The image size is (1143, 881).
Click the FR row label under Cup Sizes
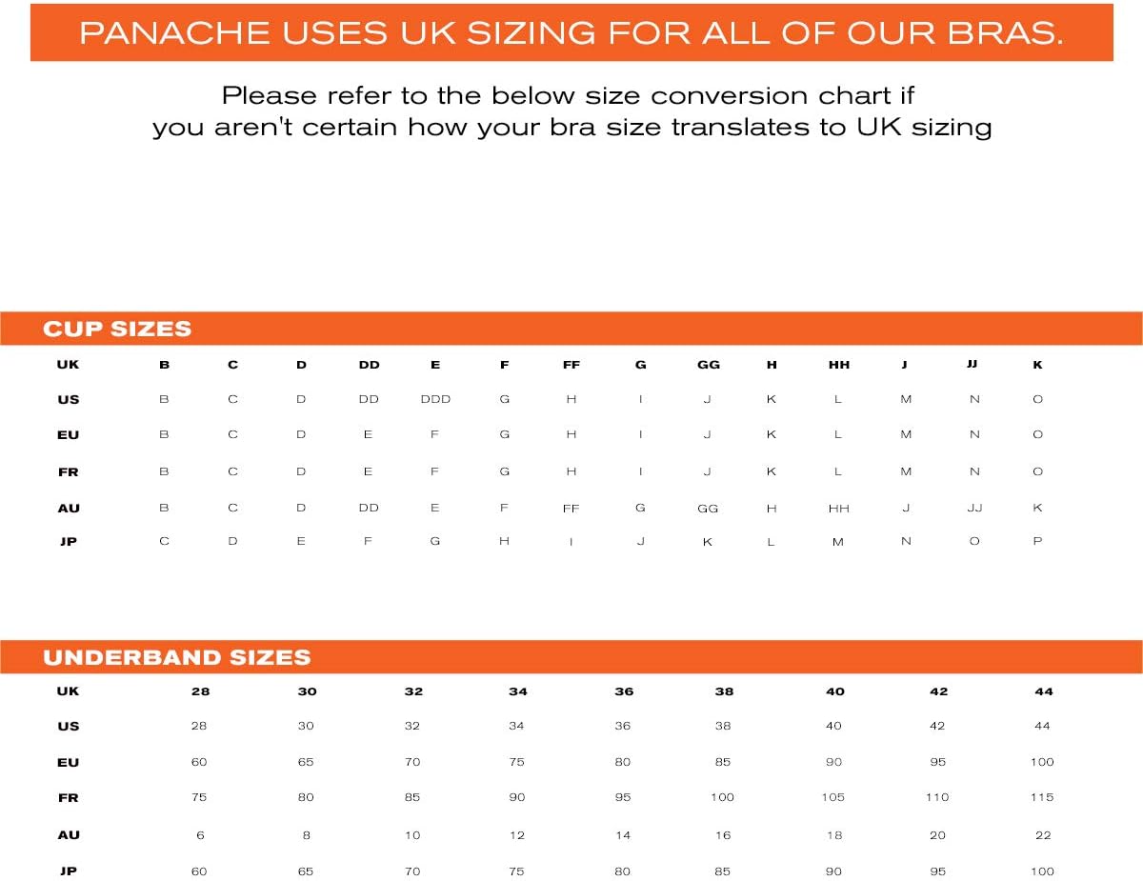click(x=69, y=472)
